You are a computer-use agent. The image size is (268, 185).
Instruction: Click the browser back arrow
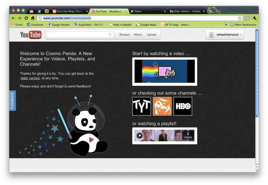click(13, 18)
